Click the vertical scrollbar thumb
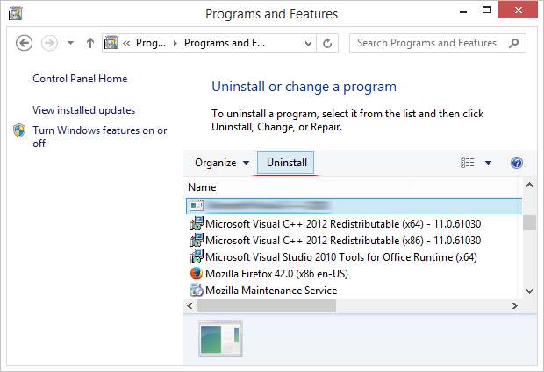 click(529, 222)
